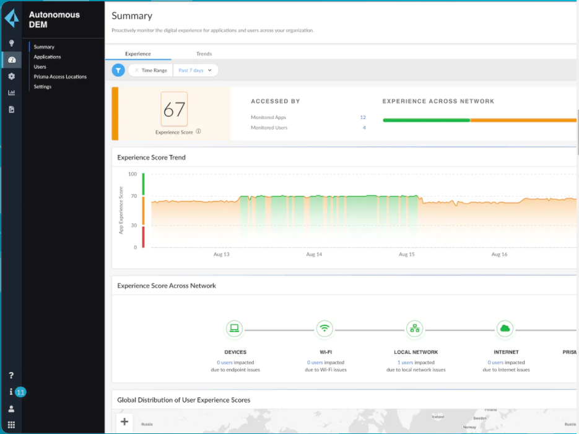Remove the Time Range filter chip
This screenshot has height=434, width=579.
[x=136, y=70]
